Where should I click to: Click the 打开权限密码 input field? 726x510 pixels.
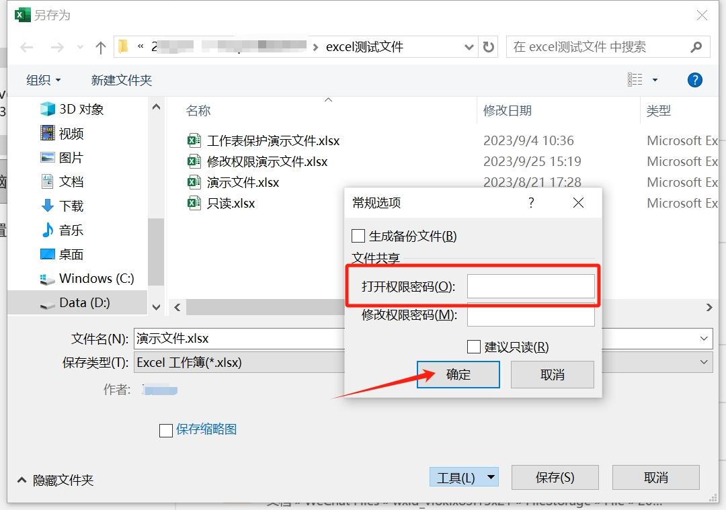point(530,286)
